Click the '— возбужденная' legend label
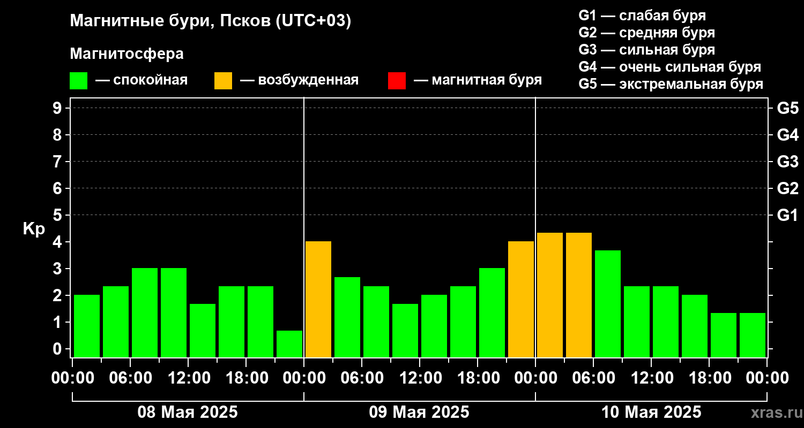 tap(299, 80)
